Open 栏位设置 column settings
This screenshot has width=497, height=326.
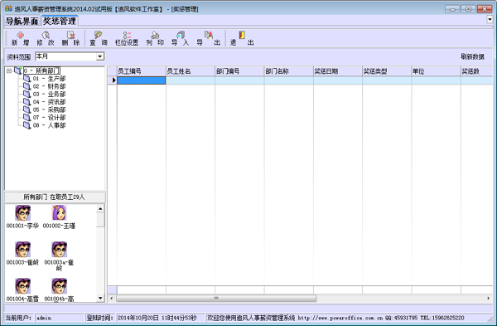(127, 38)
